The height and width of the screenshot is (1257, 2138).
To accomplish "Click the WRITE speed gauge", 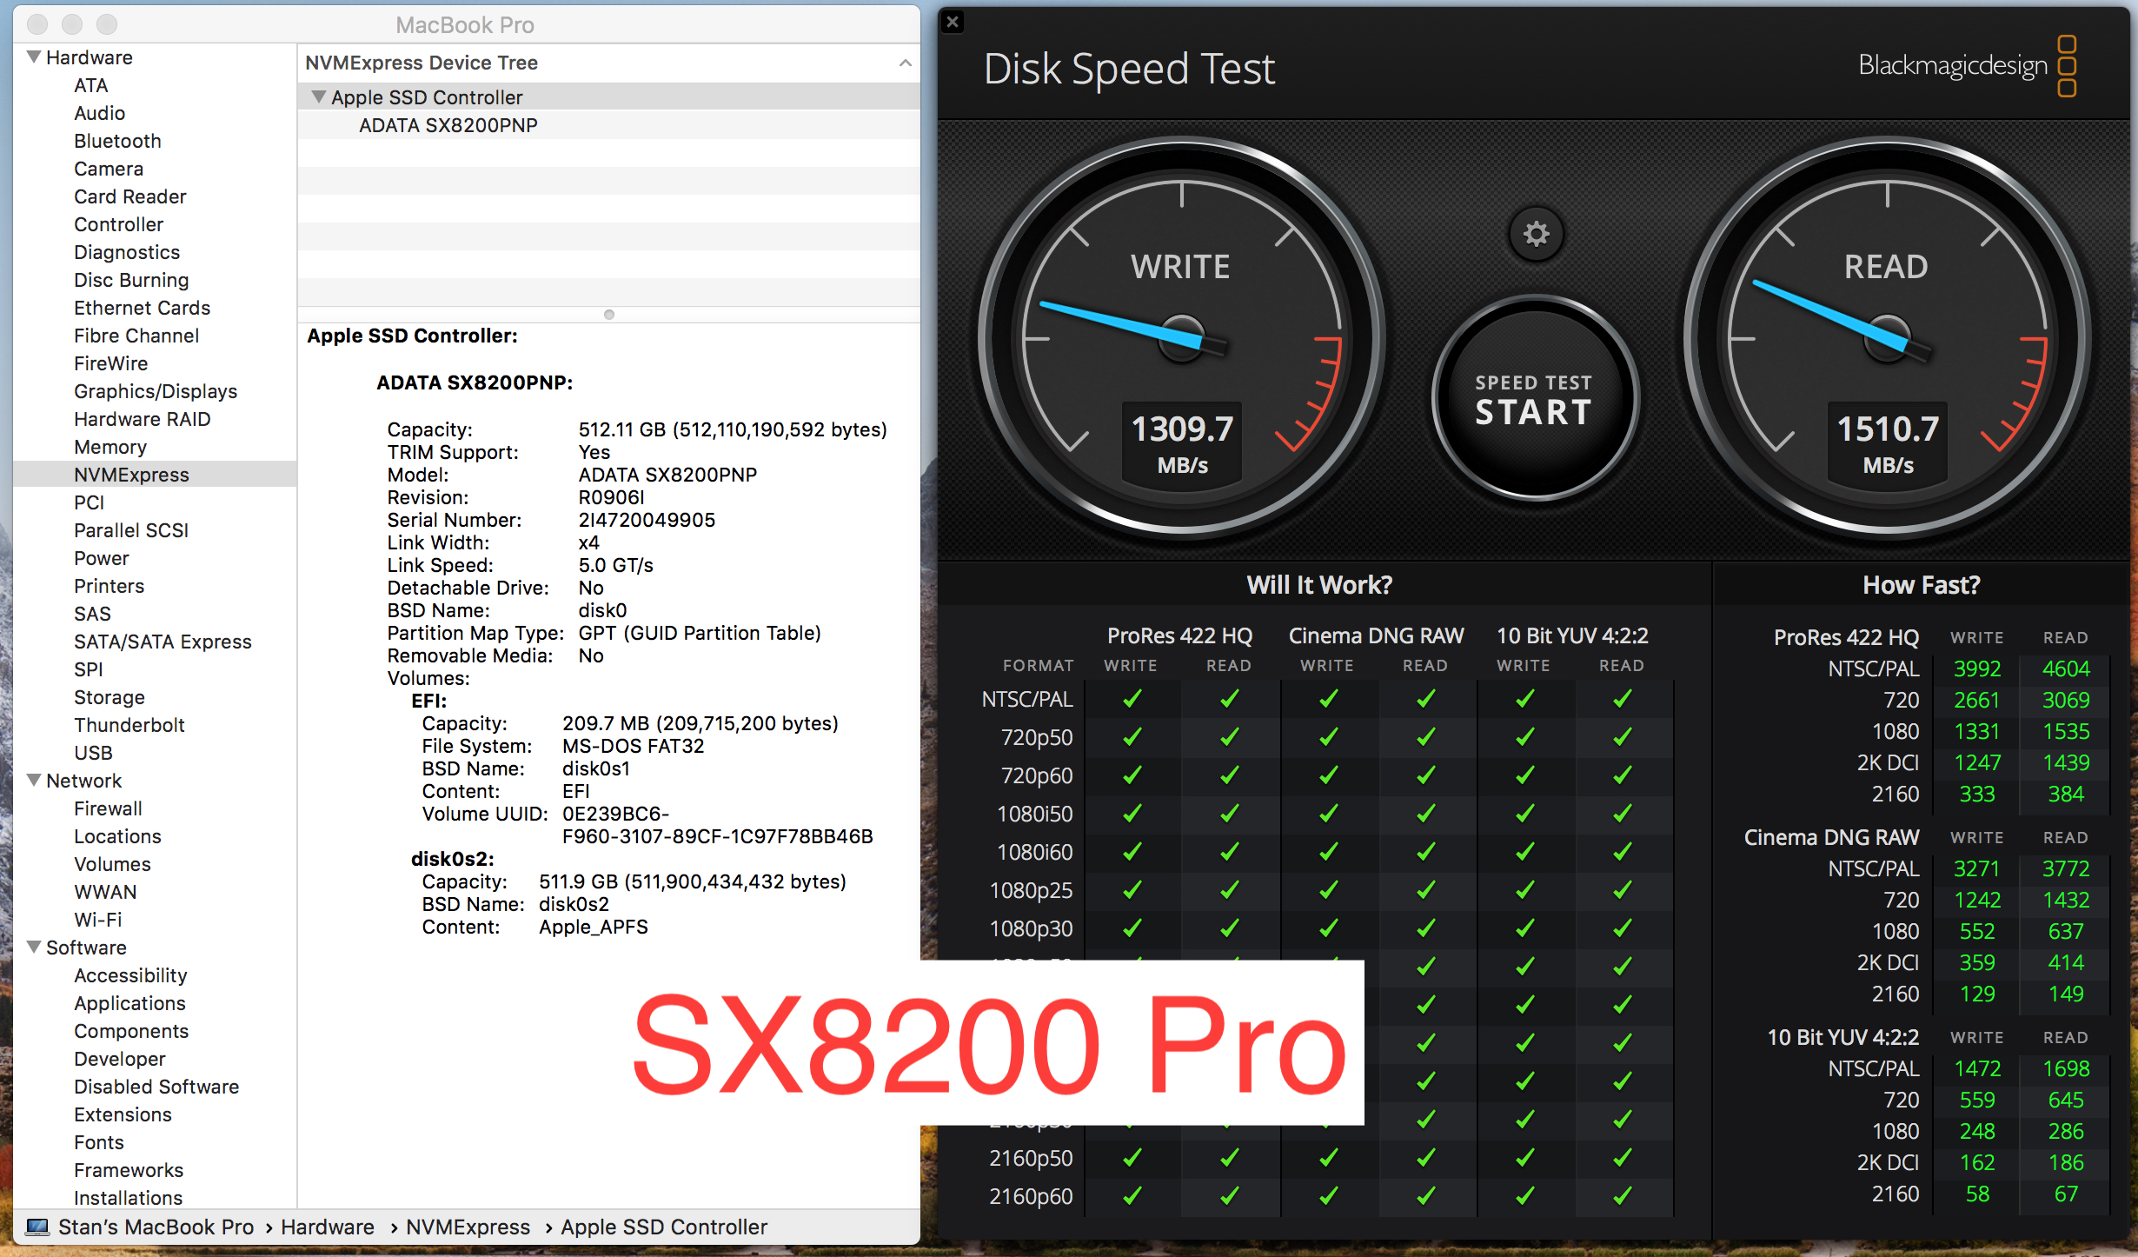I will click(x=1181, y=337).
